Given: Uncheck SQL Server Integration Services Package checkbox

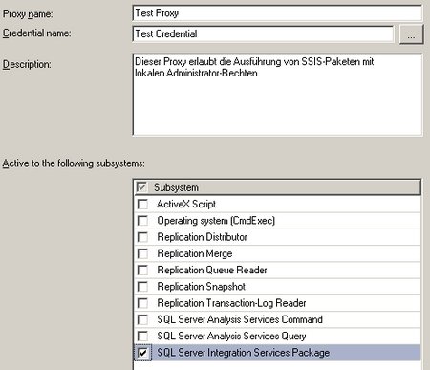Looking at the screenshot, I should coord(142,353).
